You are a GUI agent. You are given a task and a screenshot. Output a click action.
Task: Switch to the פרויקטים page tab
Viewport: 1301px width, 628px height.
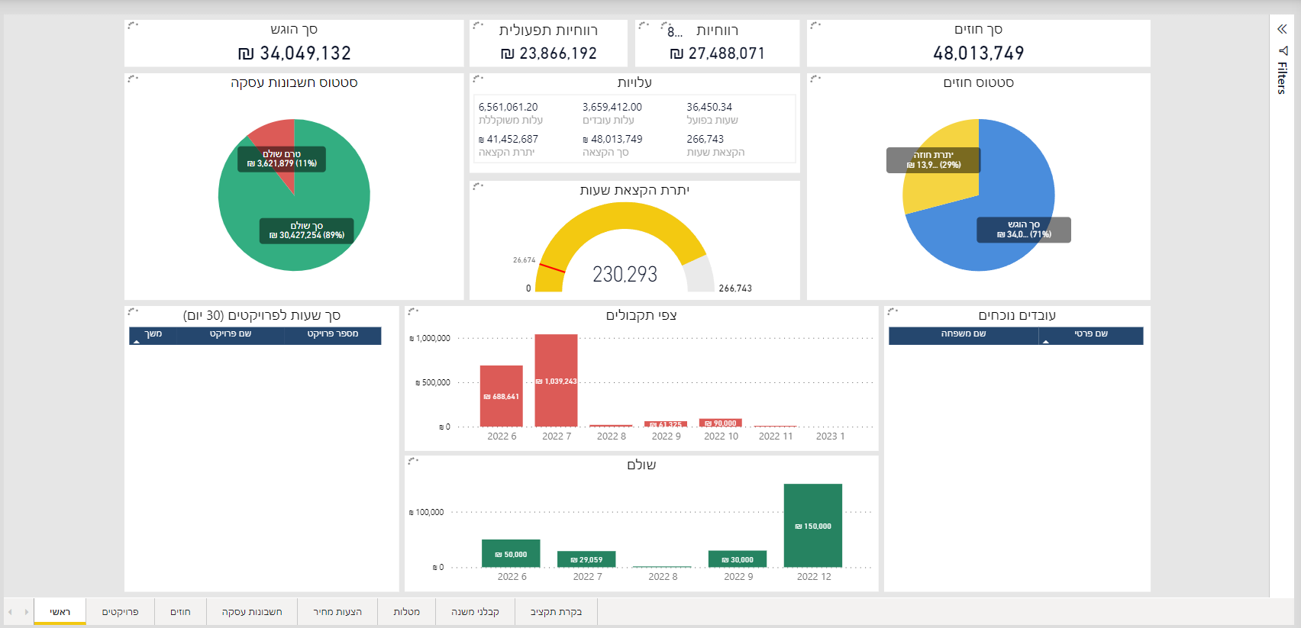120,612
